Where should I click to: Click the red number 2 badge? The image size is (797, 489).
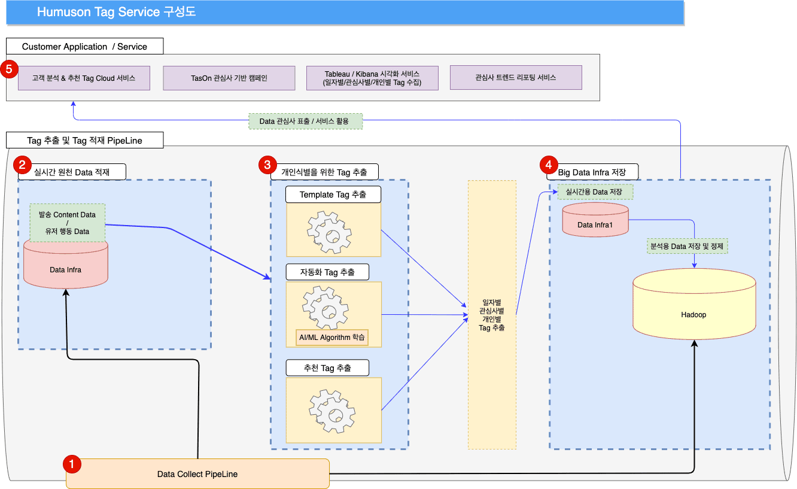click(x=23, y=165)
